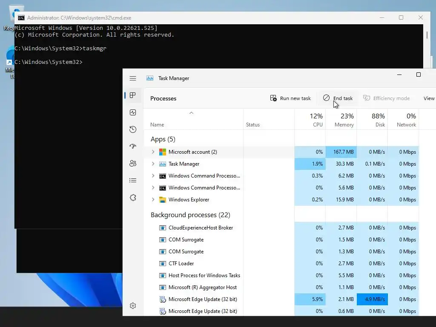Screen dimensions: 436x327
Task: Sort by CPU column header
Action: tap(310, 120)
